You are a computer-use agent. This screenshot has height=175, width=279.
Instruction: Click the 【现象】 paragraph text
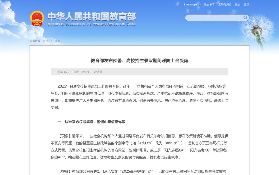click(139, 147)
